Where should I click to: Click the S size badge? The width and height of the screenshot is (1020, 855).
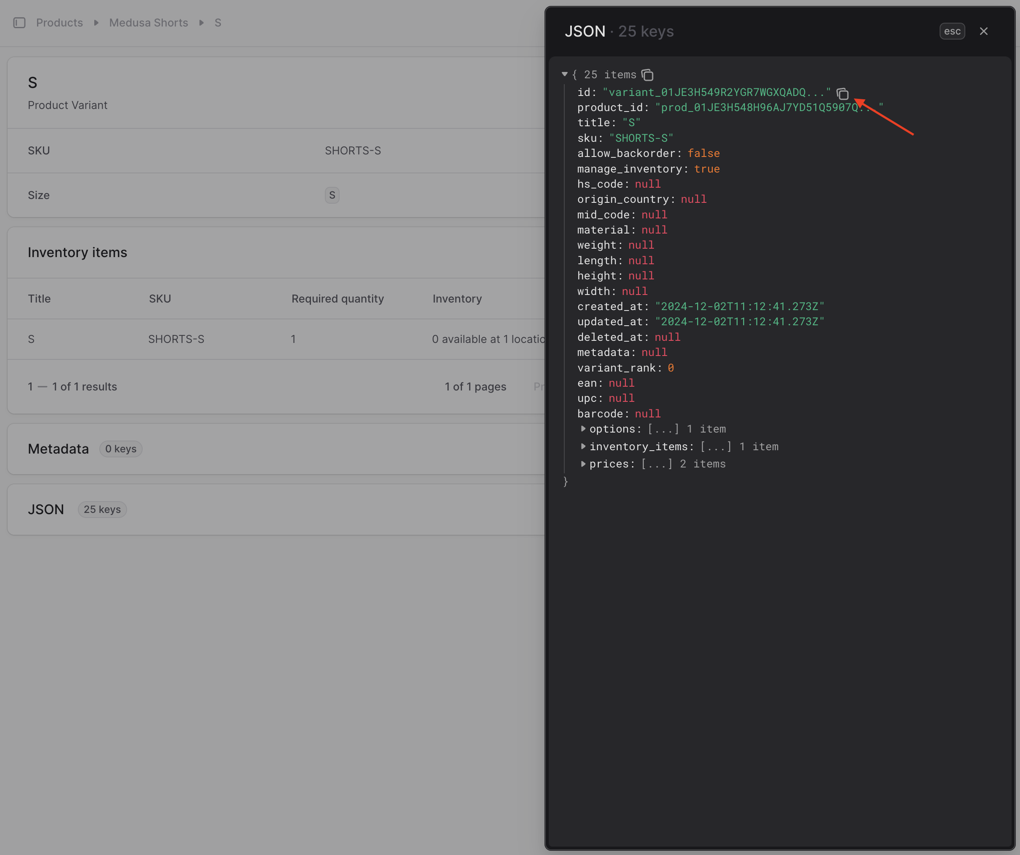[332, 195]
